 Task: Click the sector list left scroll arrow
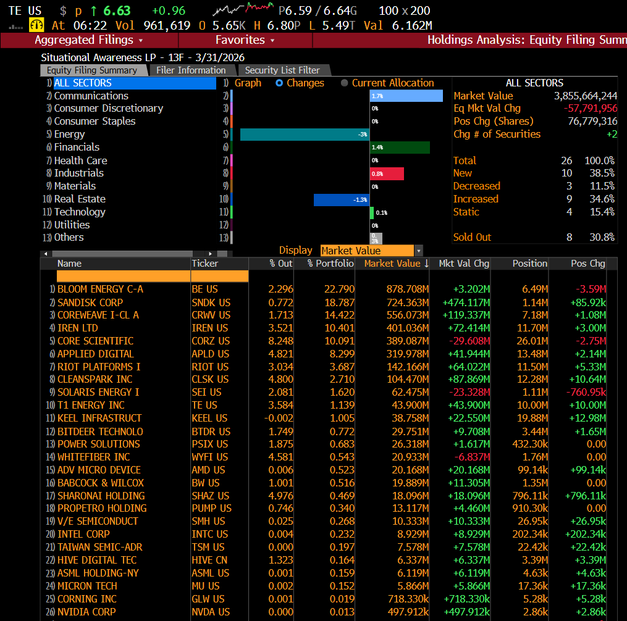46,254
